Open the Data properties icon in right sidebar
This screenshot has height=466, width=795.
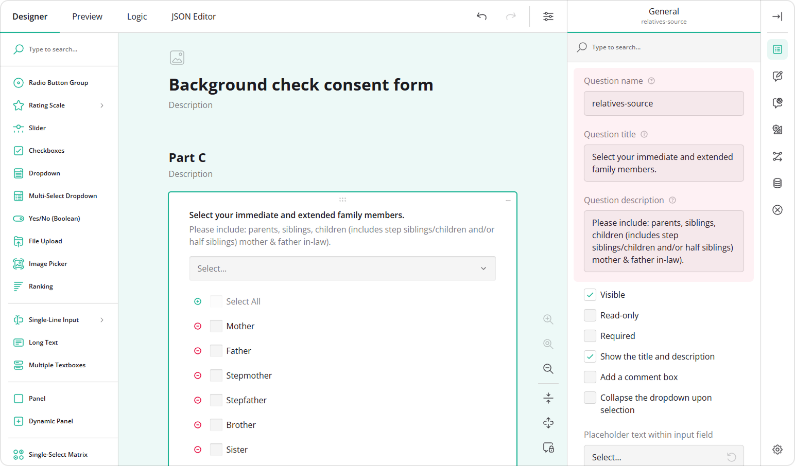point(777,183)
